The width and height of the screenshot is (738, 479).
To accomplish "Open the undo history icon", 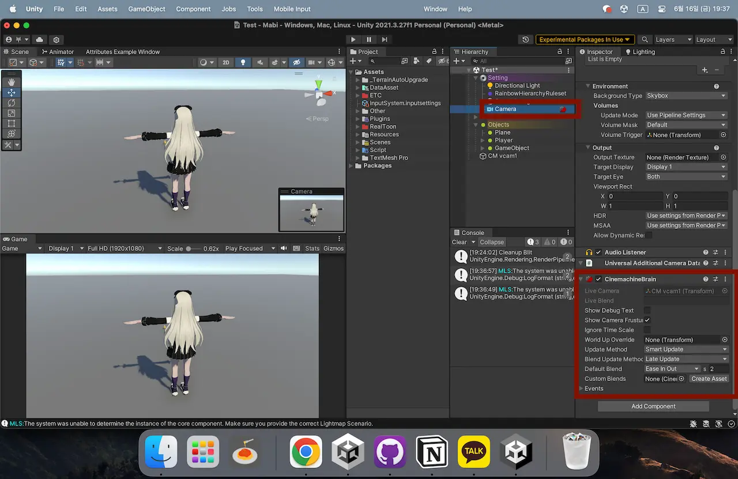I will click(x=525, y=39).
